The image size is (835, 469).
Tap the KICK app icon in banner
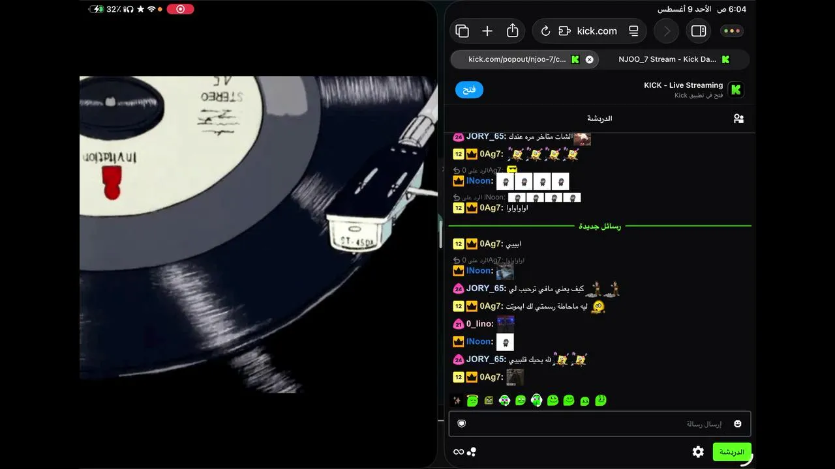pyautogui.click(x=736, y=90)
